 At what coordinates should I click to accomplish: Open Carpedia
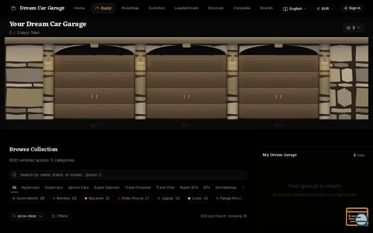point(242,8)
